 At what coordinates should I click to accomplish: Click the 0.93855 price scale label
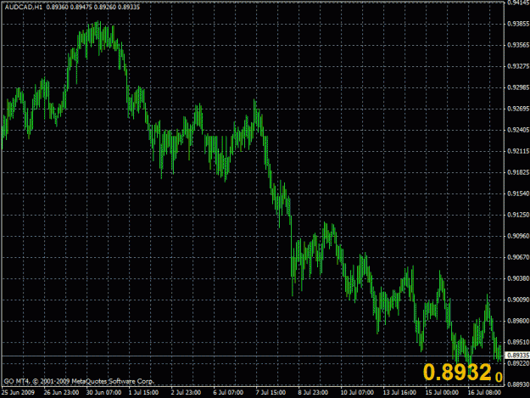518,24
